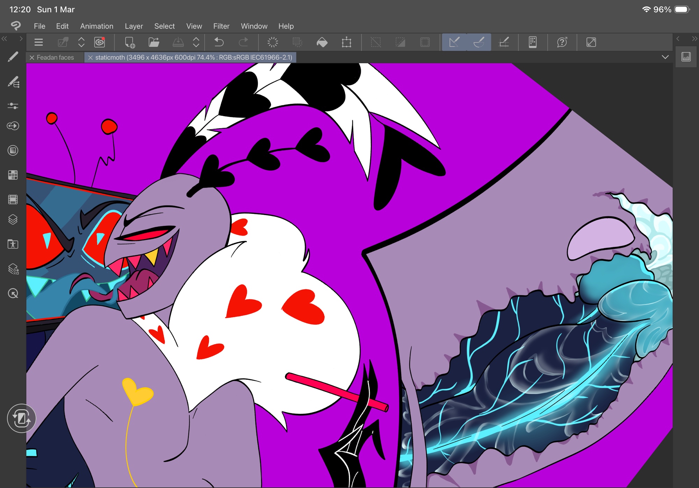Switch to the Feadan faces tab
Viewport: 699px width, 488px height.
55,57
